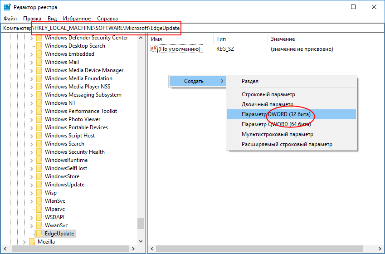Click folder icon of WlanSvc
Viewport: 385px width, 254px height.
(x=39, y=200)
